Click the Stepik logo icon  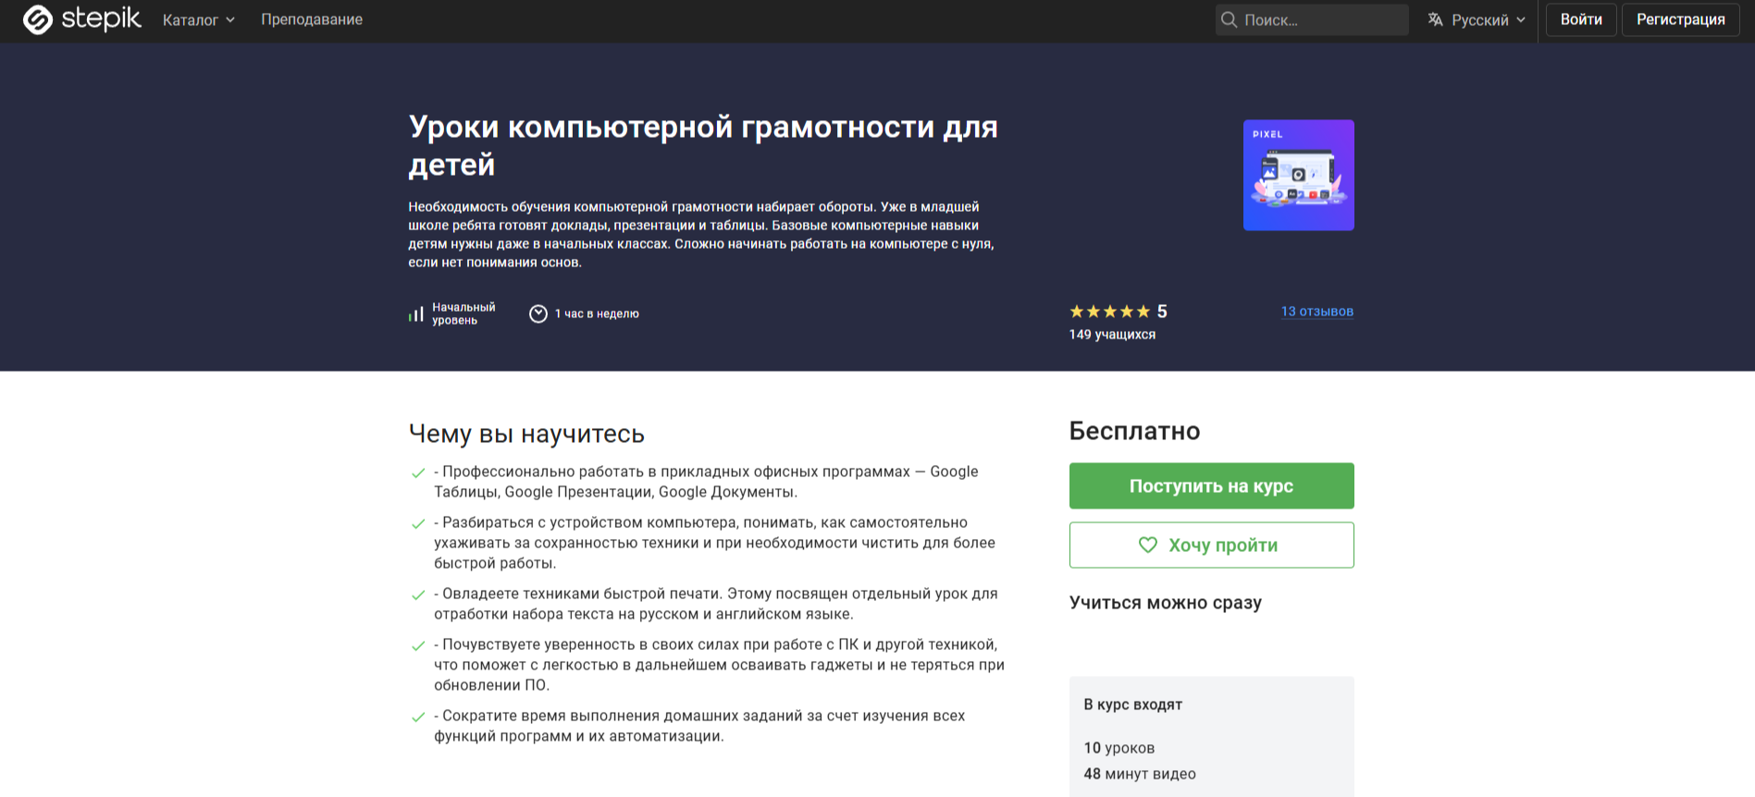(x=38, y=19)
